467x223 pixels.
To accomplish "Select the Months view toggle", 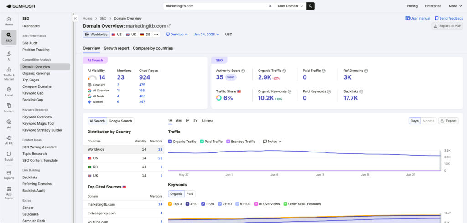I will click(428, 121).
